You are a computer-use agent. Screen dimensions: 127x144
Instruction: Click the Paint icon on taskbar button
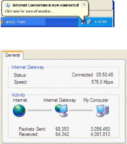coord(2,22)
